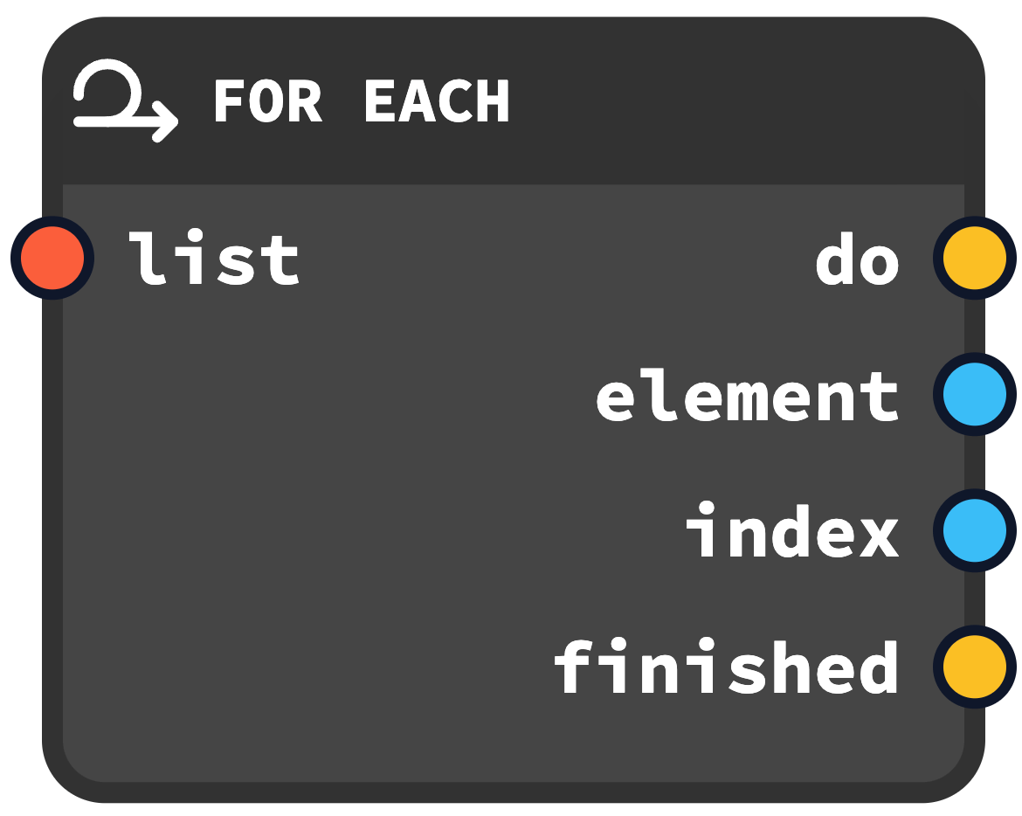Click the letter F in the FOR EACH title
The width and height of the screenshot is (1022, 816).
229,101
